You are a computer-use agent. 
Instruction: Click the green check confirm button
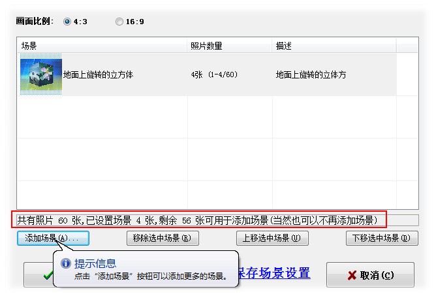[x=39, y=275]
